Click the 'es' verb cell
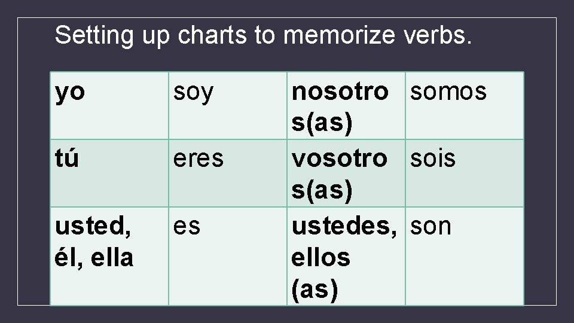The image size is (574, 323). 227,256
